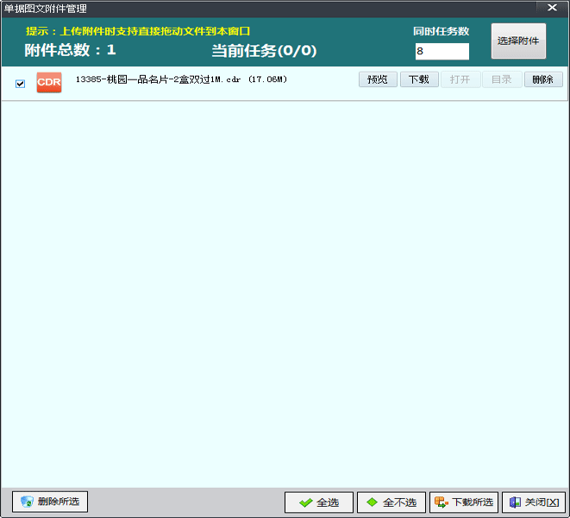Select file name 13385-桃园一品名片-2盒双过1M.cdr
The image size is (570, 518).
(x=158, y=79)
